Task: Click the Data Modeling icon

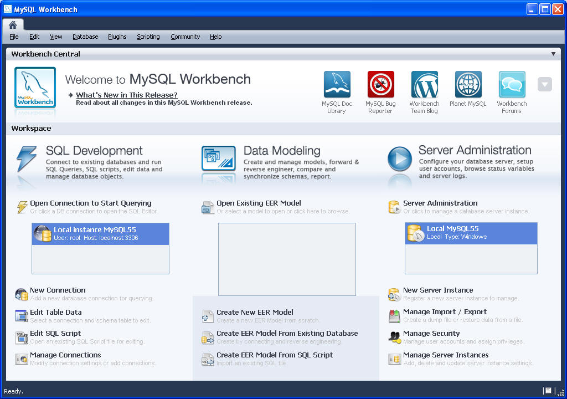Action: click(x=218, y=159)
